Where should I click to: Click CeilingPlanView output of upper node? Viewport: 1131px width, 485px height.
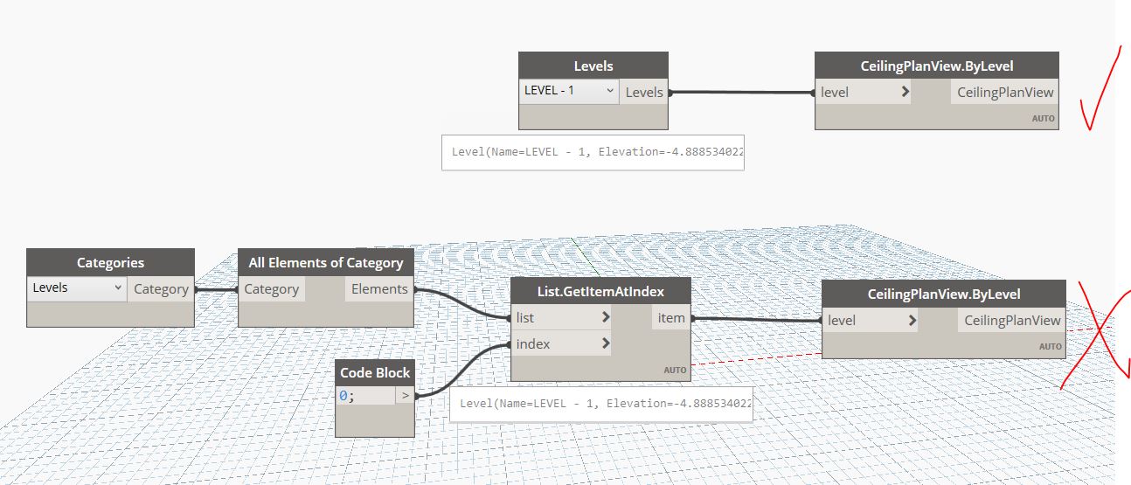(1004, 92)
